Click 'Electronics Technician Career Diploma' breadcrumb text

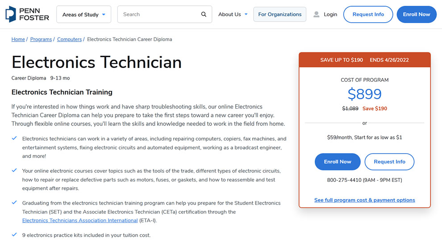(x=129, y=39)
